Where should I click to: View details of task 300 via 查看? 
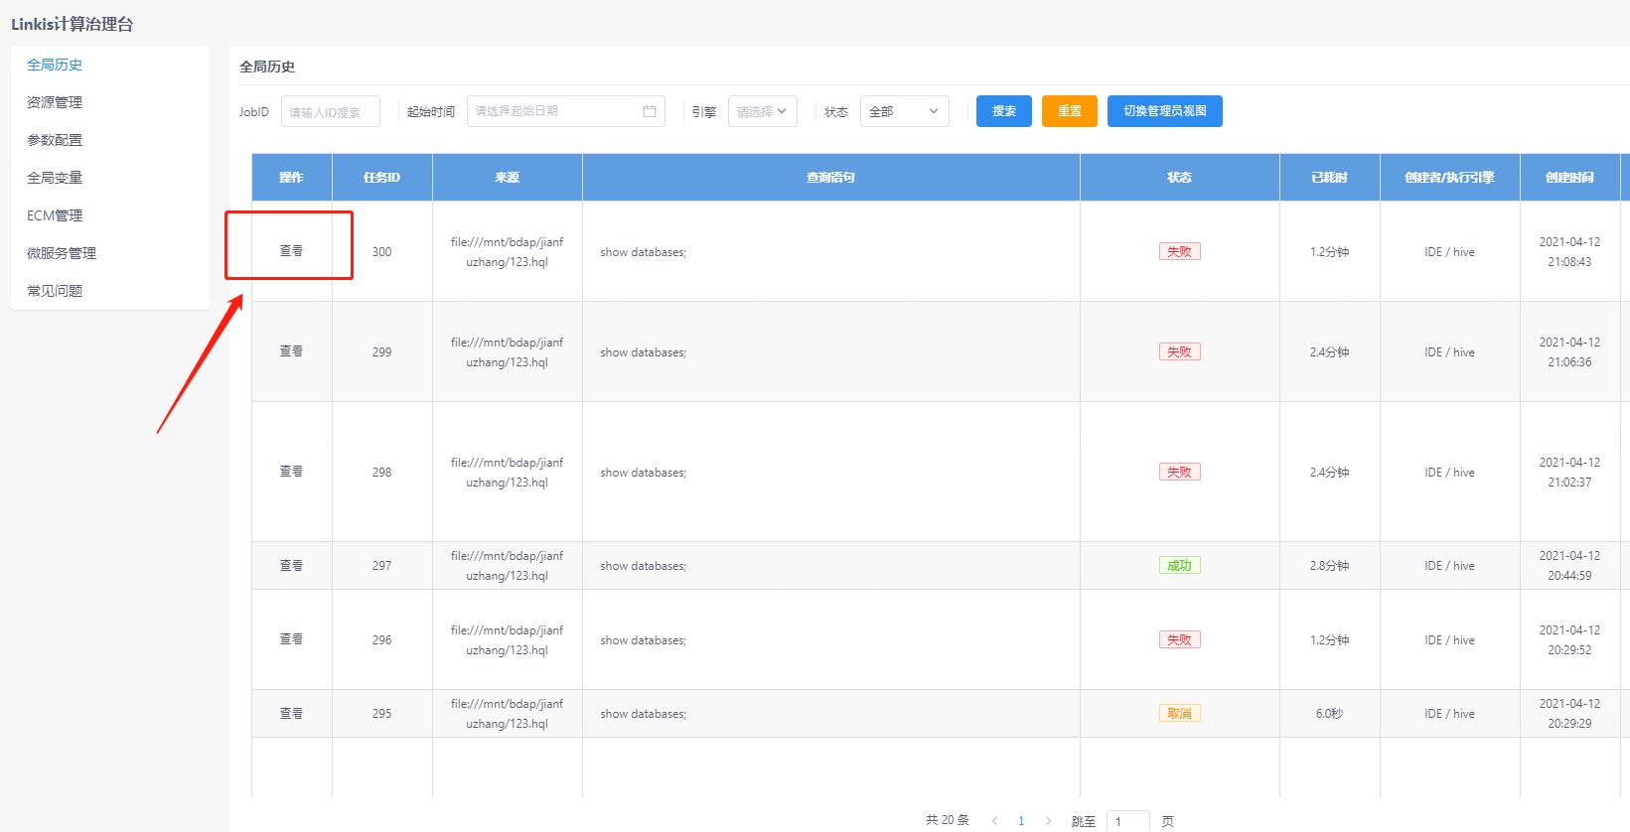(x=291, y=251)
